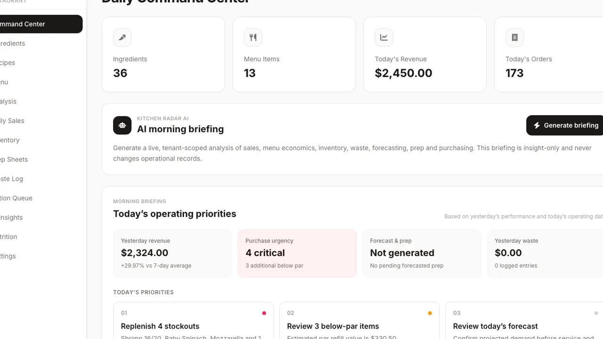Click the Kitchen Radar AI robot icon
Screen dimensions: 603x339
pyautogui.click(x=122, y=125)
